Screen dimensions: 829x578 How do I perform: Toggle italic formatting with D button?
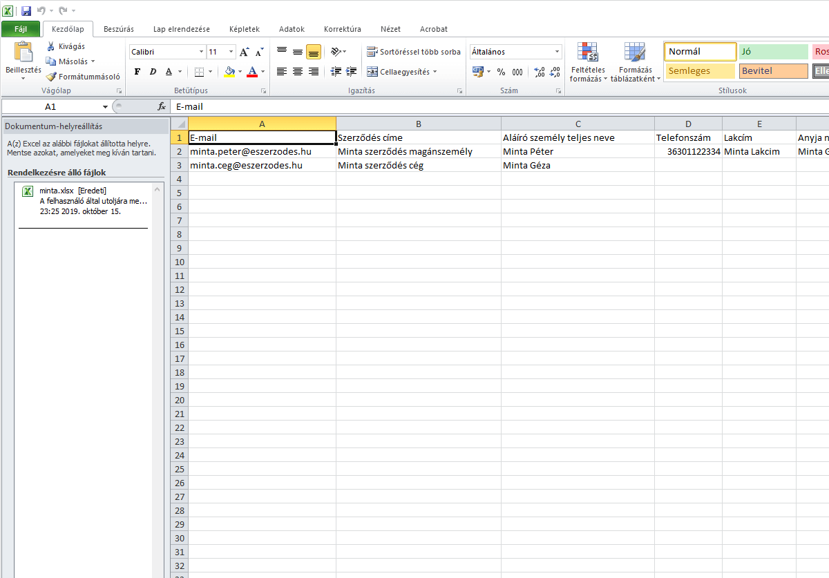click(153, 72)
